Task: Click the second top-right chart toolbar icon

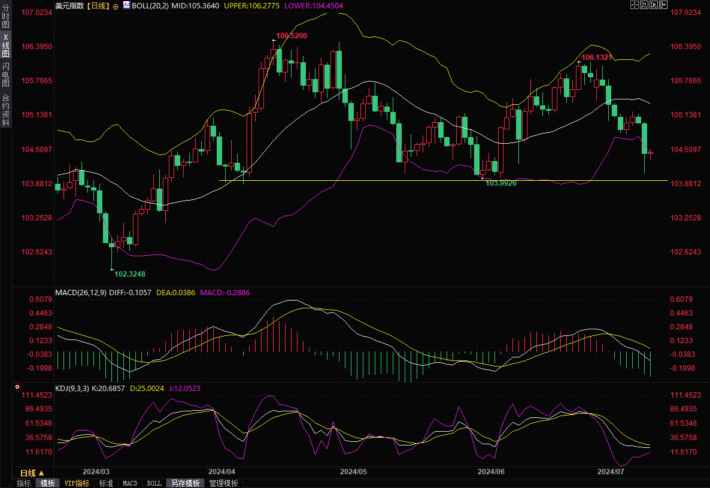Action: (644, 5)
